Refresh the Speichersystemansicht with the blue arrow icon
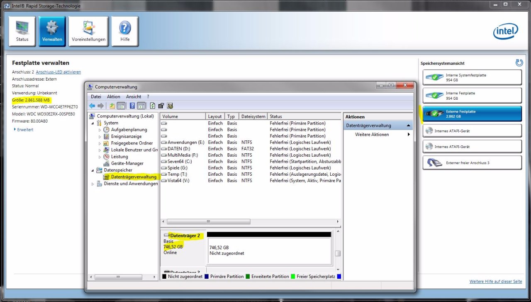This screenshot has height=302, width=531. (x=519, y=63)
